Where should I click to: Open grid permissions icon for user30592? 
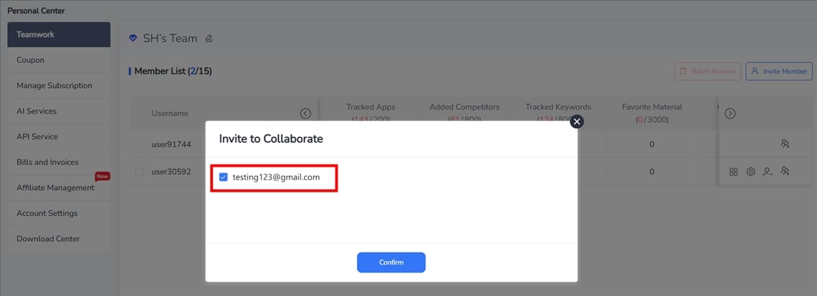click(x=734, y=172)
